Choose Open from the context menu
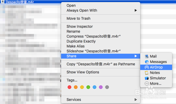 pos(101,5)
